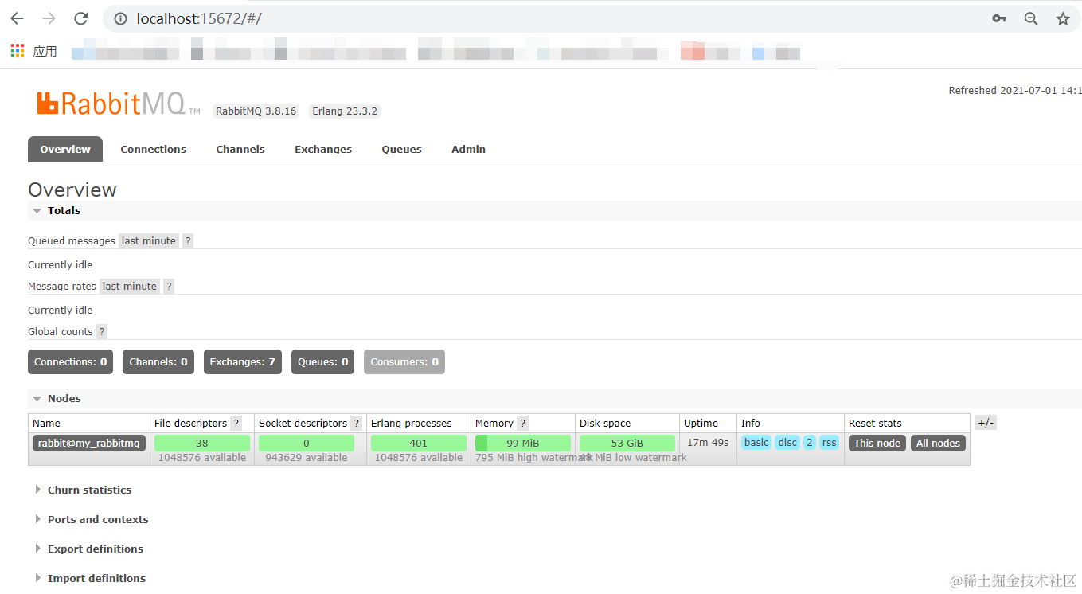Click the Erlang 23.3.2 version label
The image size is (1082, 594).
pos(345,111)
